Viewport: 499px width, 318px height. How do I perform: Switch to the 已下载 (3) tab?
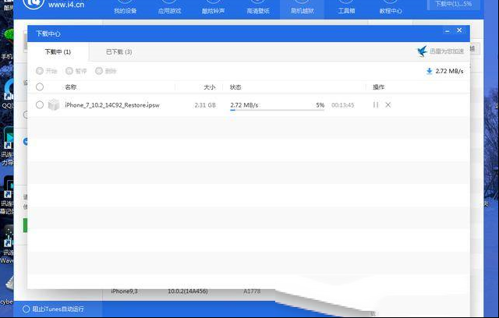pyautogui.click(x=119, y=52)
